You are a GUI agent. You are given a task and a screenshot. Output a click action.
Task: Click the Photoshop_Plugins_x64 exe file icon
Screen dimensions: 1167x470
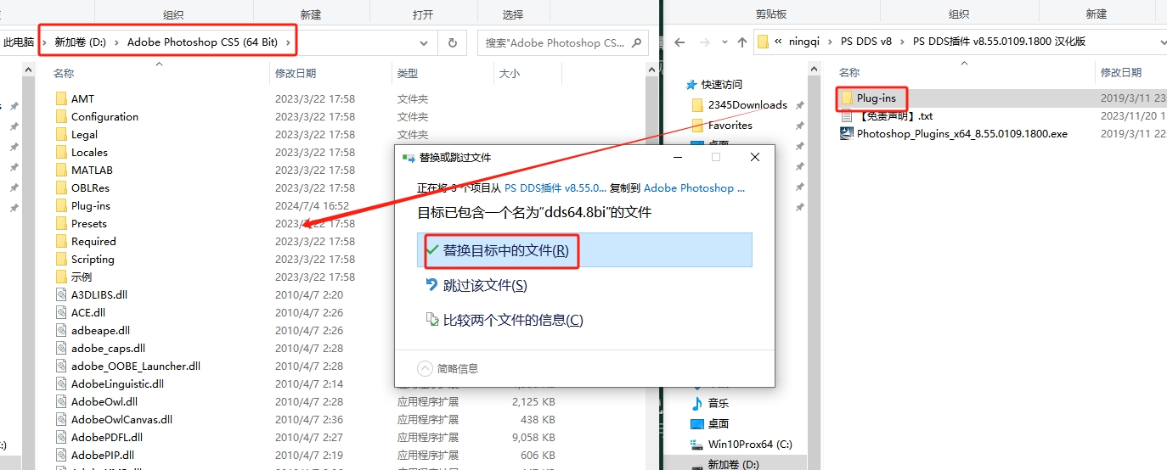pyautogui.click(x=847, y=134)
